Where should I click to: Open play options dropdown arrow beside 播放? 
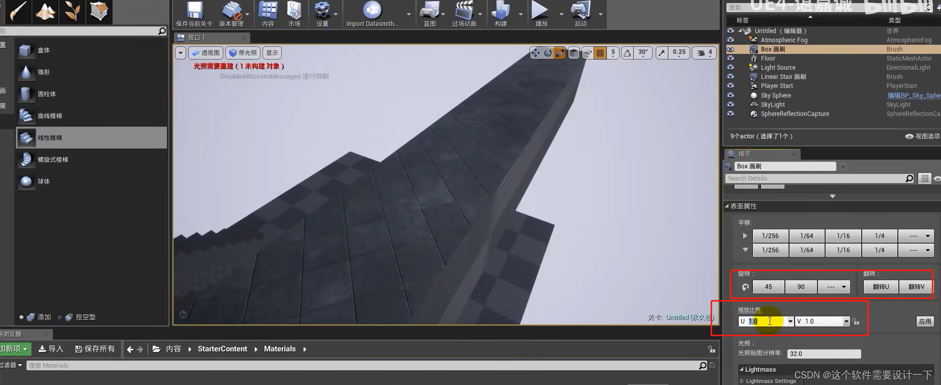tap(561, 14)
